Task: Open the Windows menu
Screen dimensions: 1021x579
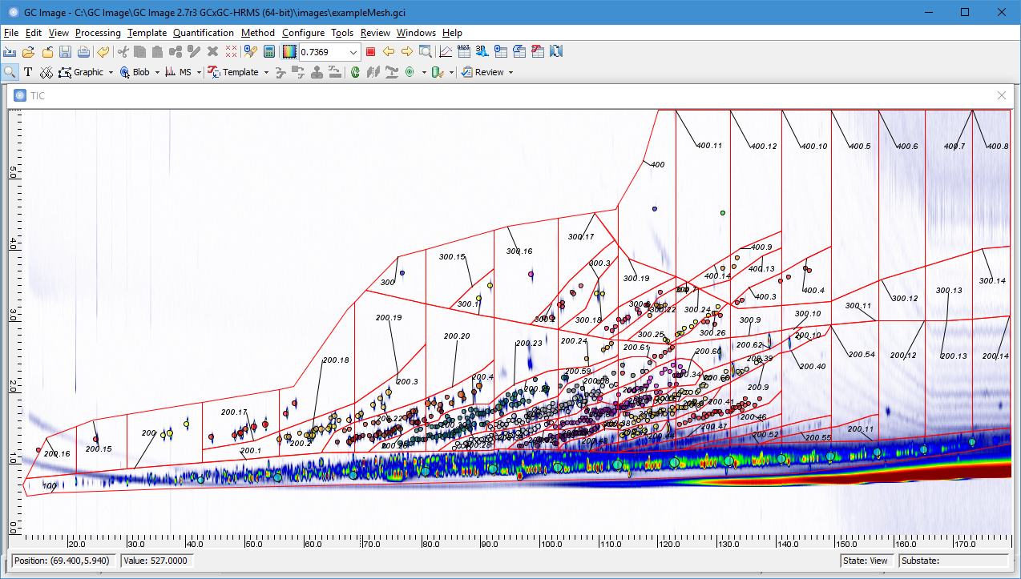Action: coord(416,33)
